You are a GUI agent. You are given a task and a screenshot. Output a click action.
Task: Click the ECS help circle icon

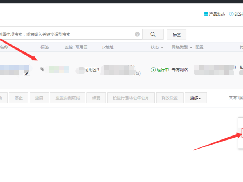pyautogui.click(x=231, y=14)
